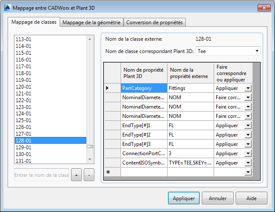Viewport: 275px width, 212px height.
Task: Select class 129-01 in the list
Action: [x=50, y=147]
